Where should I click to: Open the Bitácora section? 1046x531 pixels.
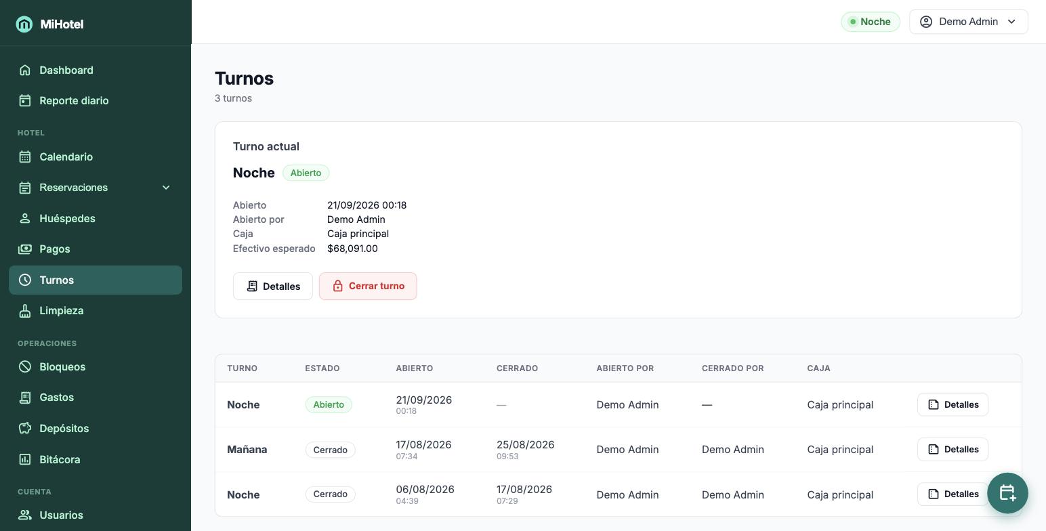pyautogui.click(x=96, y=460)
